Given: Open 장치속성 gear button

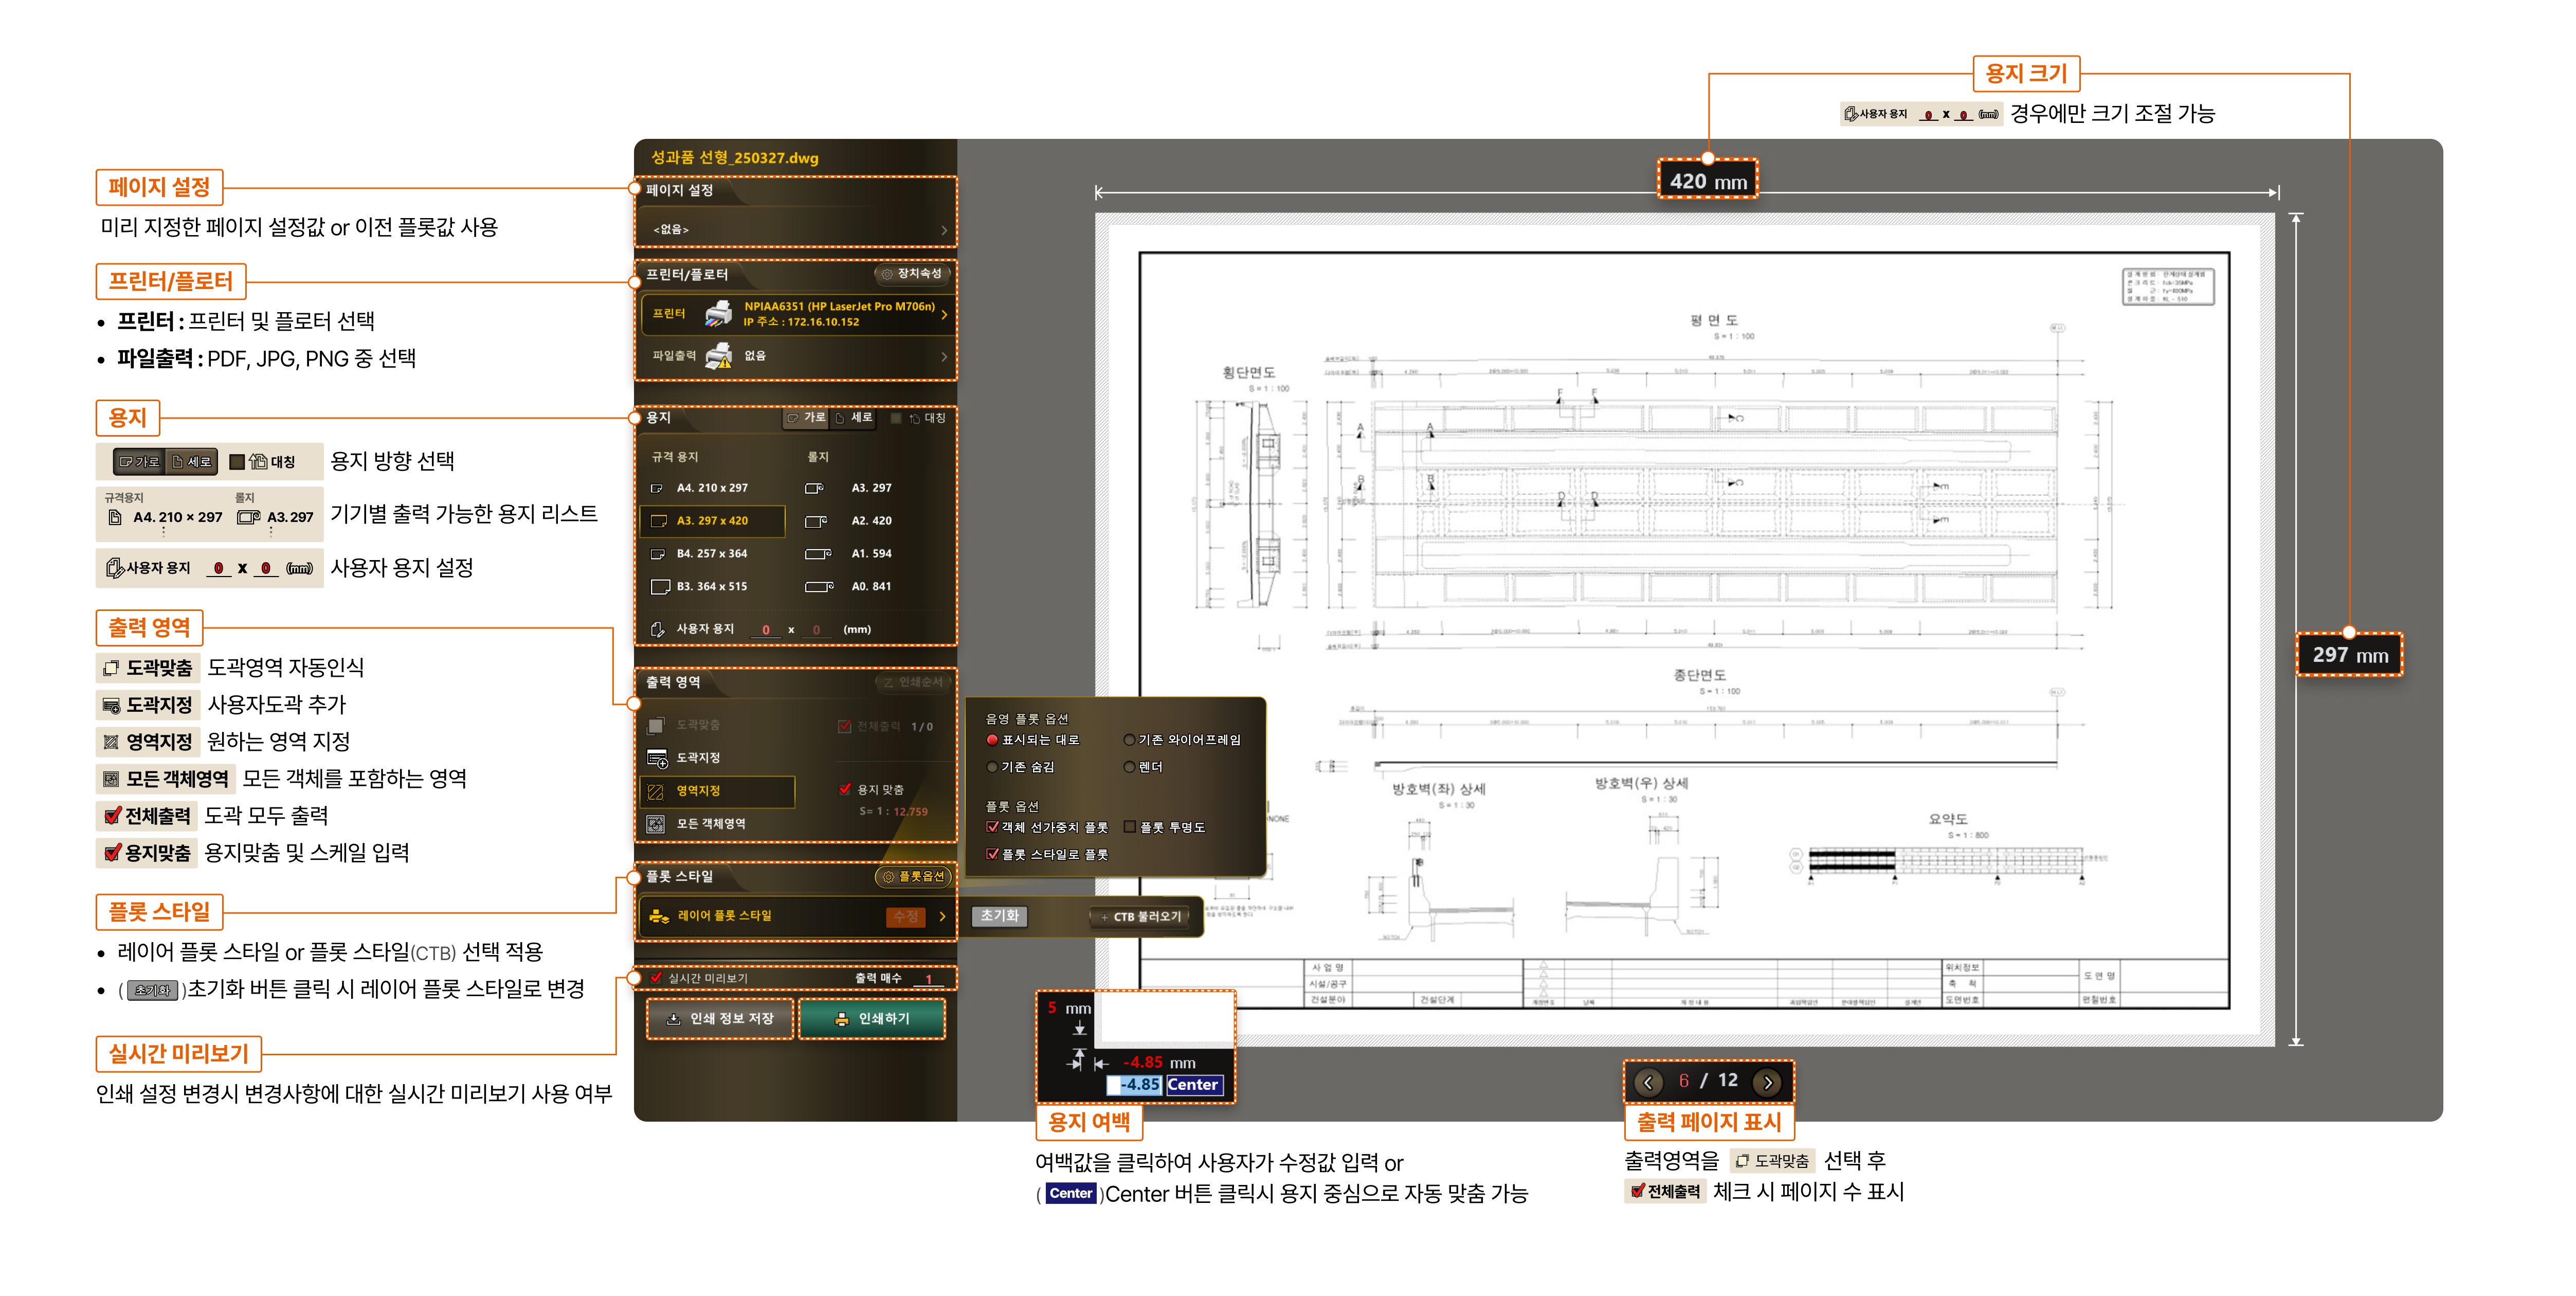Looking at the screenshot, I should [912, 273].
